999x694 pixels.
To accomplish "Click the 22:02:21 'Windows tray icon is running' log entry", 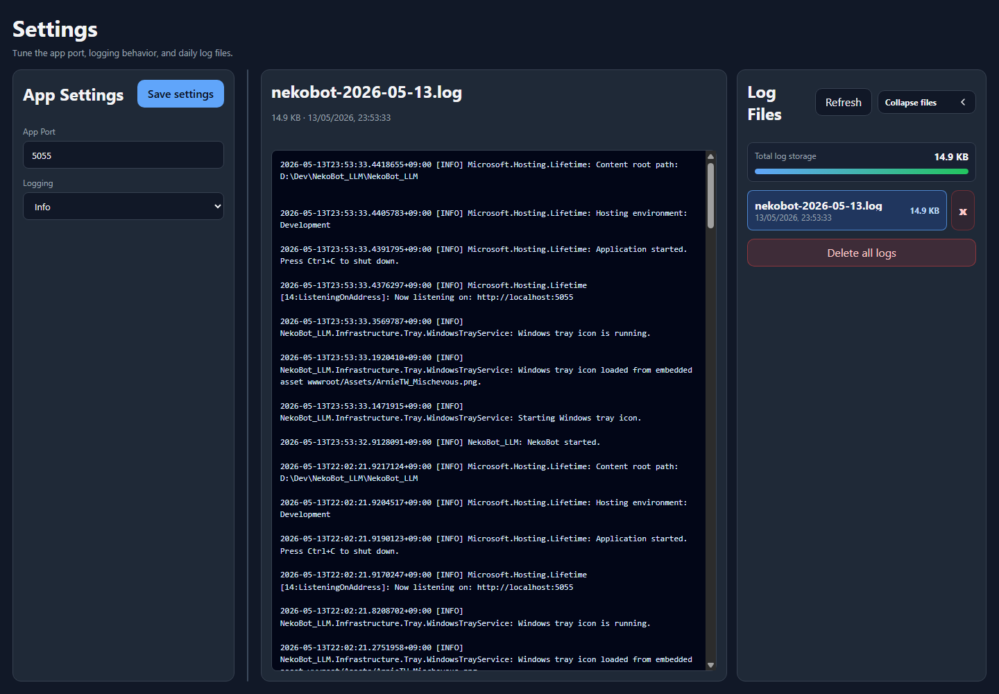I will pos(465,617).
